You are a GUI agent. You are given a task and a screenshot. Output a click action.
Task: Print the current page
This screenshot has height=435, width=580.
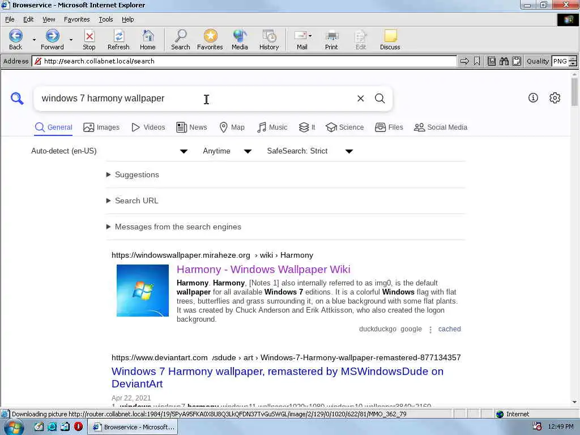[331, 40]
